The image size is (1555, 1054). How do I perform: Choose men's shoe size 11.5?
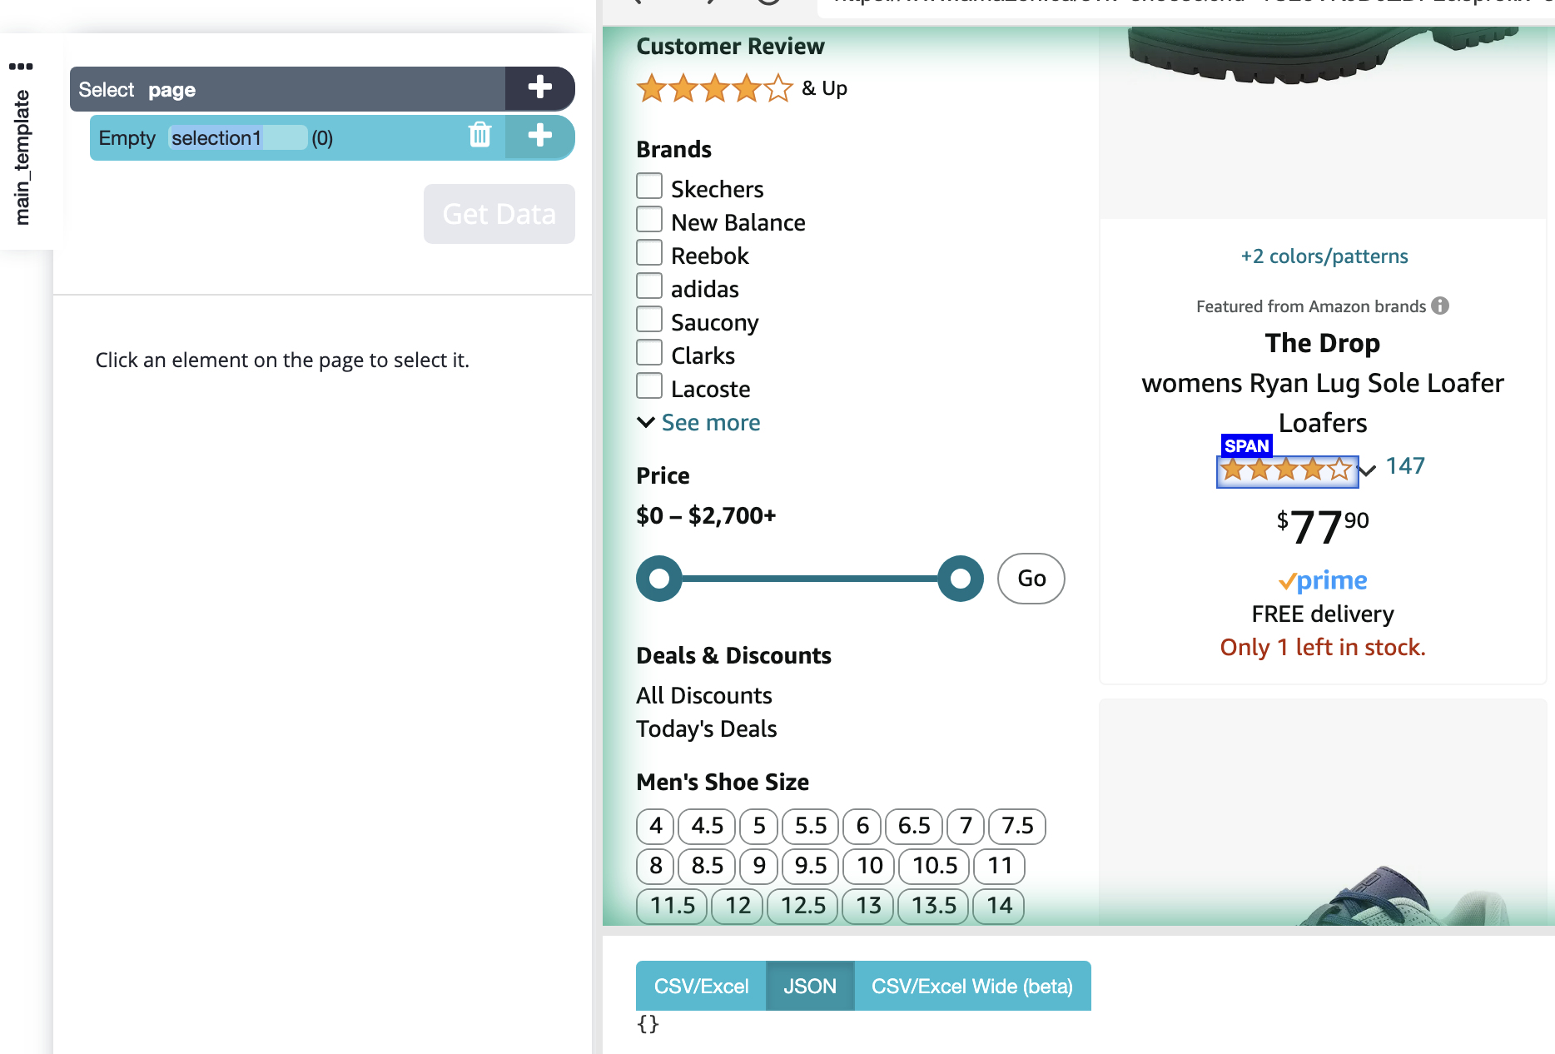672,906
